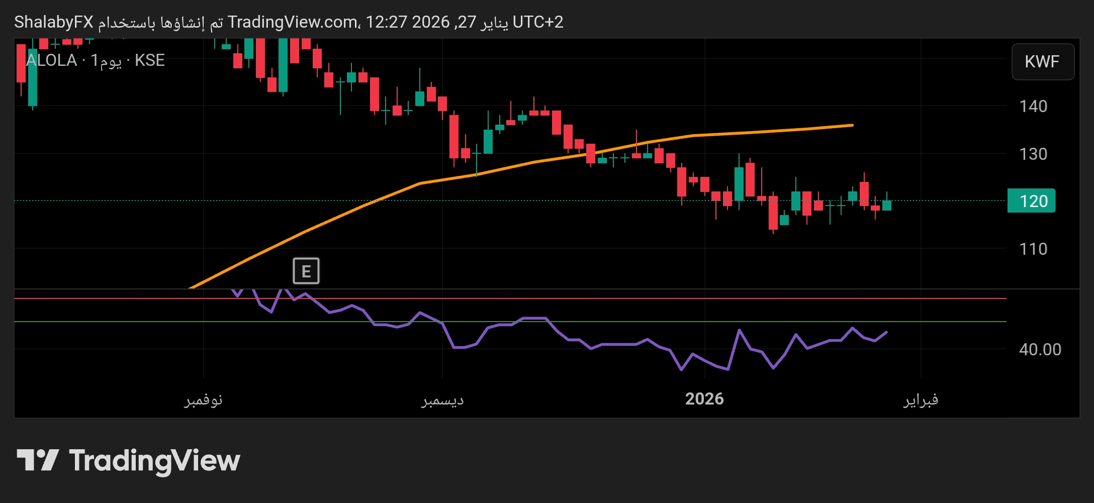This screenshot has width=1094, height=503.
Task: Click the 140 price scale label
Action: tap(1033, 107)
